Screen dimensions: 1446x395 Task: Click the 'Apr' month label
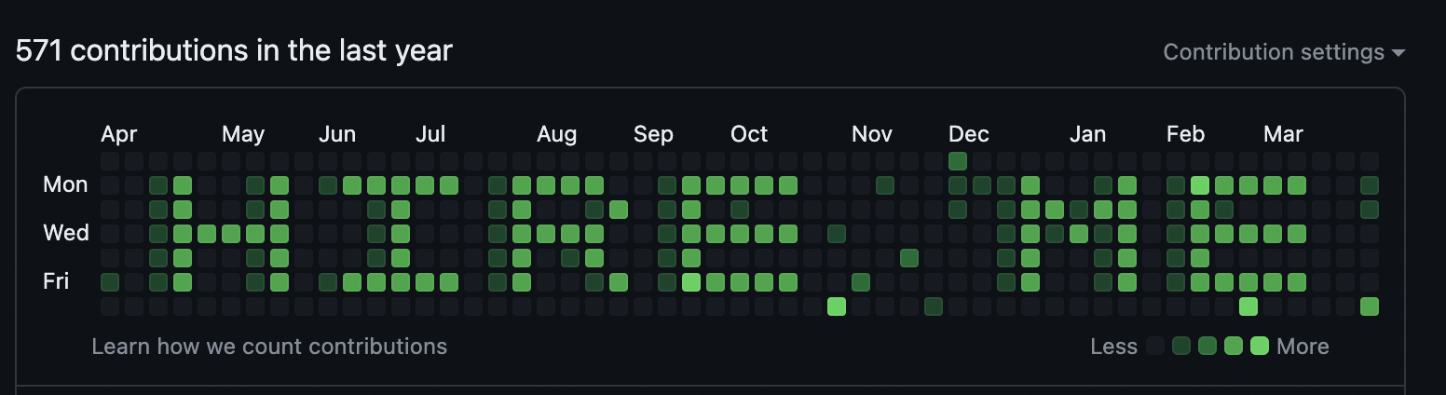pos(119,134)
